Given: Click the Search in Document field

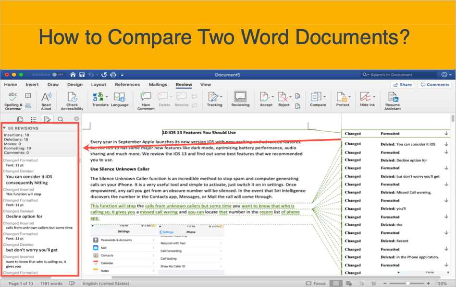Looking at the screenshot, I should (x=399, y=75).
